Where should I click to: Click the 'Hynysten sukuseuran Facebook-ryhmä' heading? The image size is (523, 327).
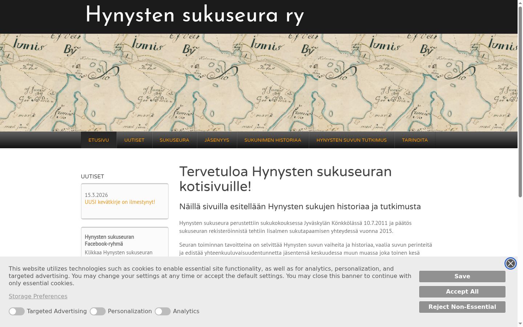[109, 240]
